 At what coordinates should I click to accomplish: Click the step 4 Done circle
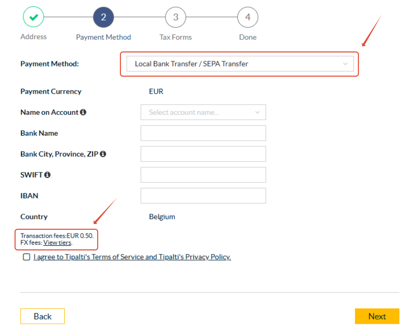point(248,17)
